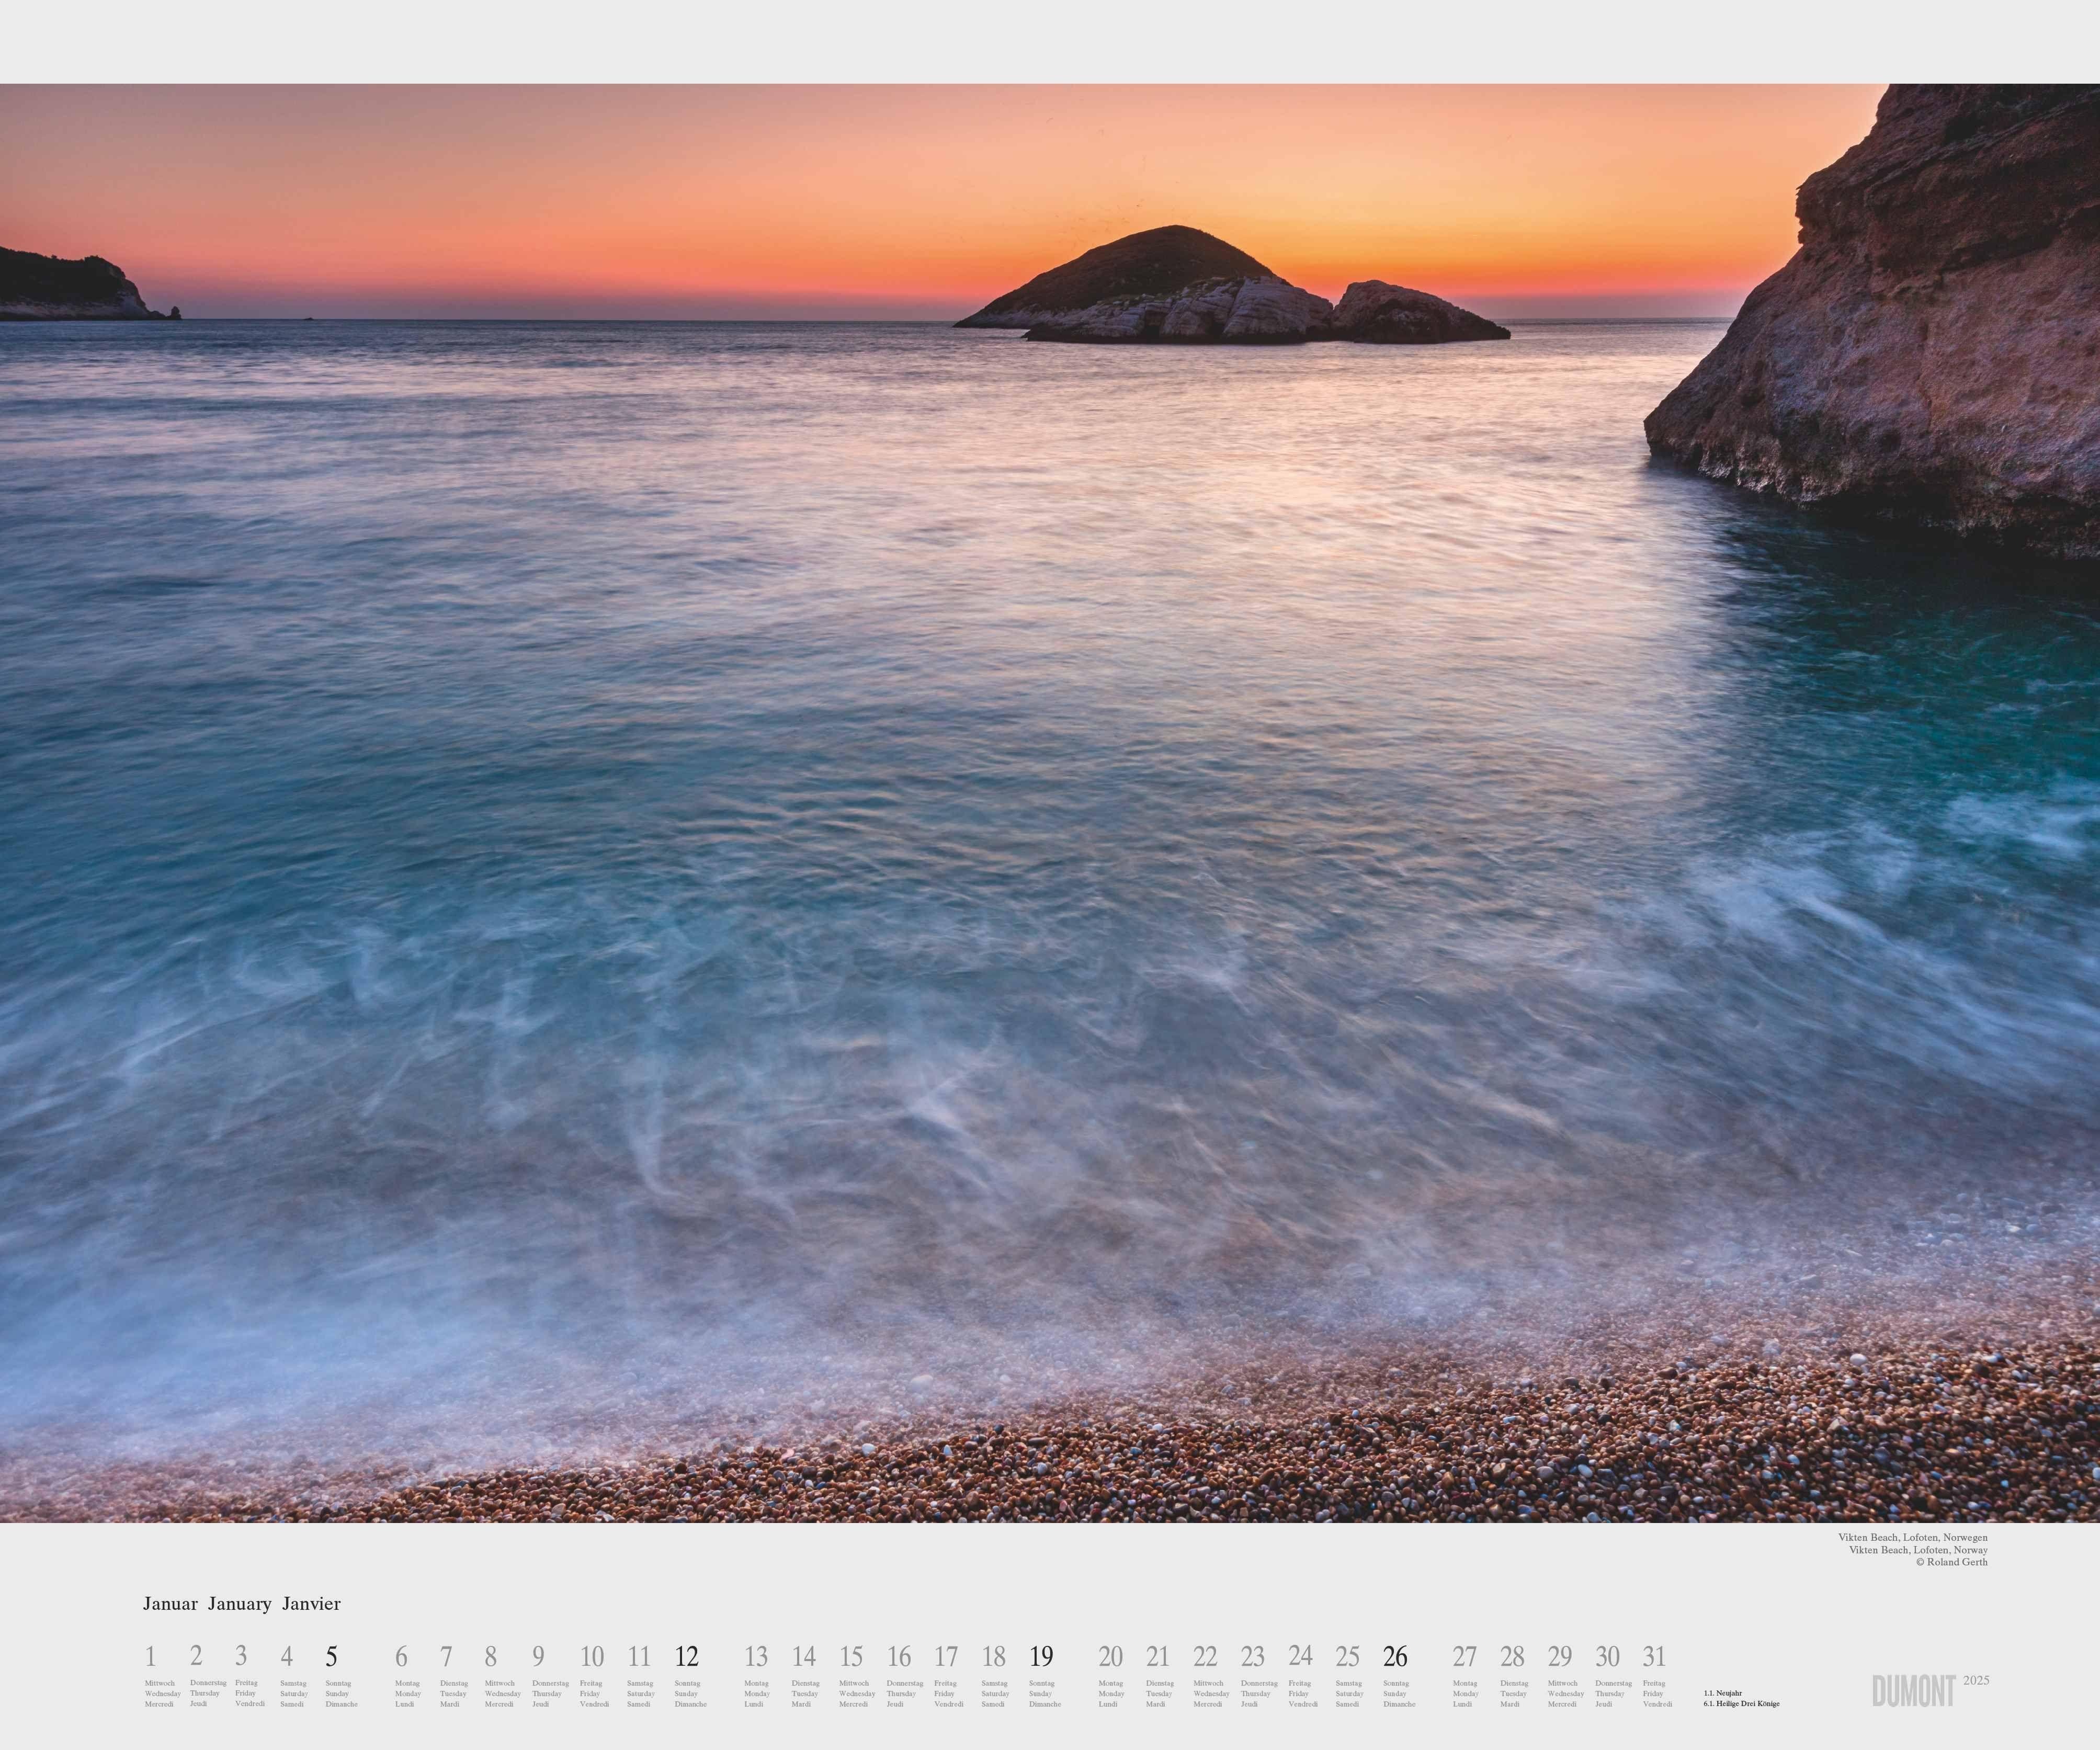Click the 'Janvier' month label
Viewport: 2100px width, 1750px height.
(311, 1604)
